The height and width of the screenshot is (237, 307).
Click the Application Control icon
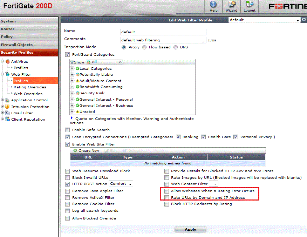[7, 100]
